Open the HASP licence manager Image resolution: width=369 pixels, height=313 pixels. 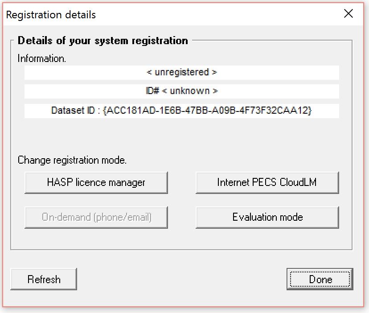click(x=96, y=182)
